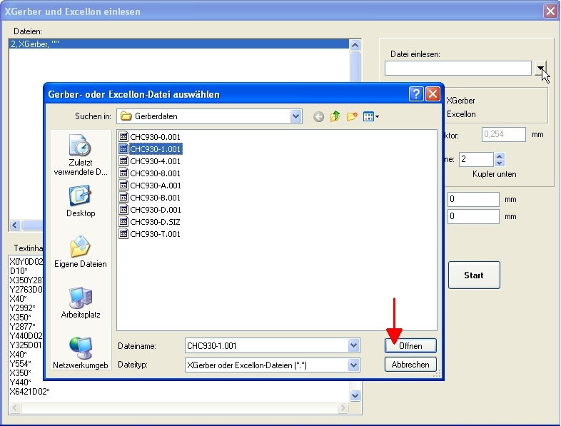561x426 pixels.
Task: Click the Abbrechen button
Action: (410, 365)
